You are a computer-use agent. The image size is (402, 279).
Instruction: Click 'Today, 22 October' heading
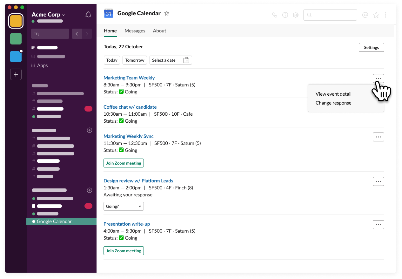pyautogui.click(x=123, y=47)
